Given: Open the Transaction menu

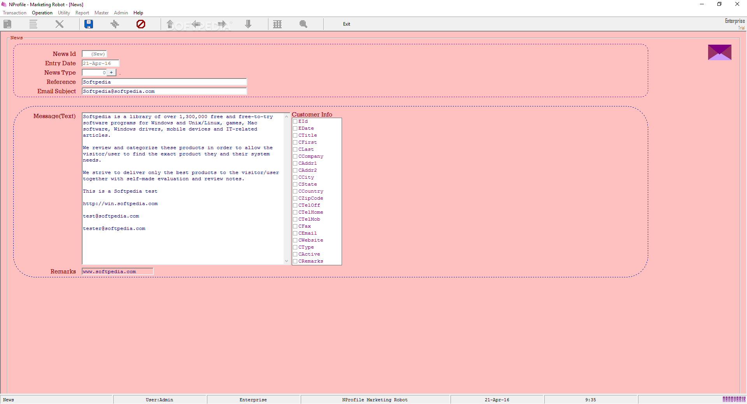Looking at the screenshot, I should point(15,13).
